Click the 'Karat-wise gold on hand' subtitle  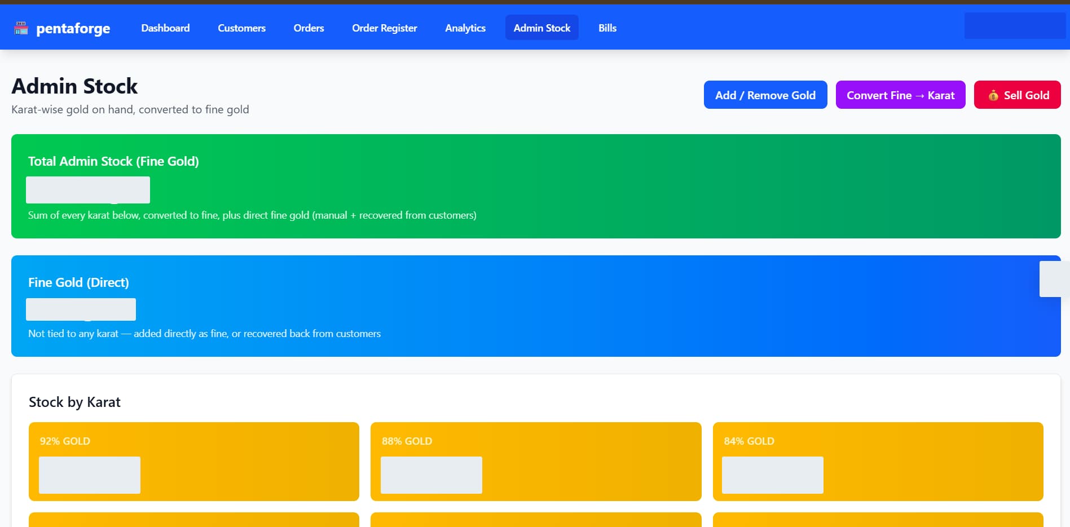[130, 109]
